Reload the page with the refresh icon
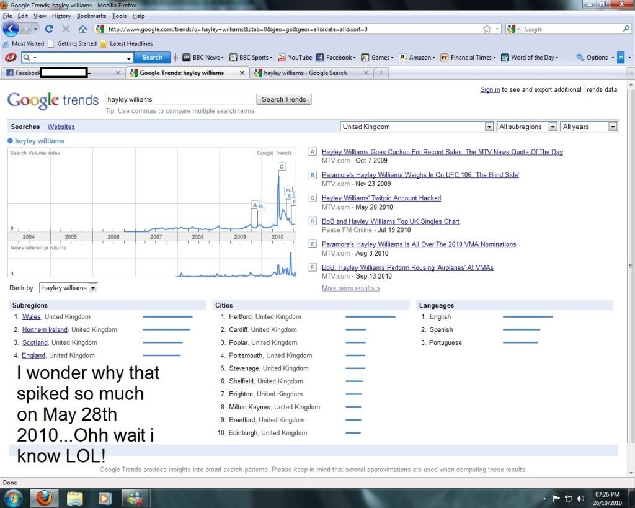 click(x=49, y=29)
